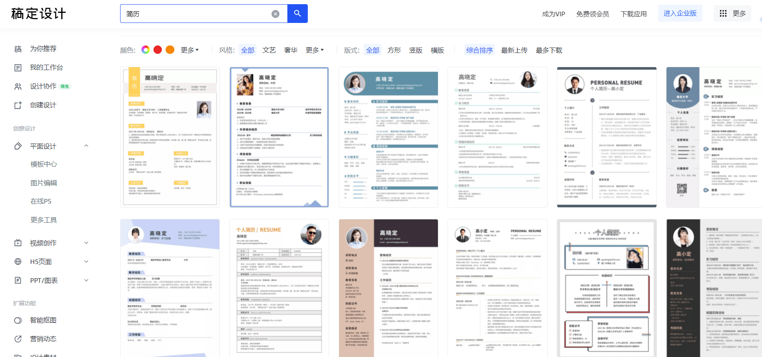762x357 pixels.
Task: Select 横版 layout filter
Action: click(x=438, y=50)
